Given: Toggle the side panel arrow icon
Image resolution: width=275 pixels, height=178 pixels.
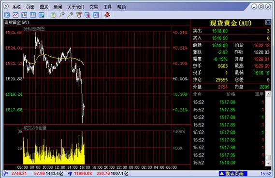Looking at the screenshot, I should pos(96,15).
